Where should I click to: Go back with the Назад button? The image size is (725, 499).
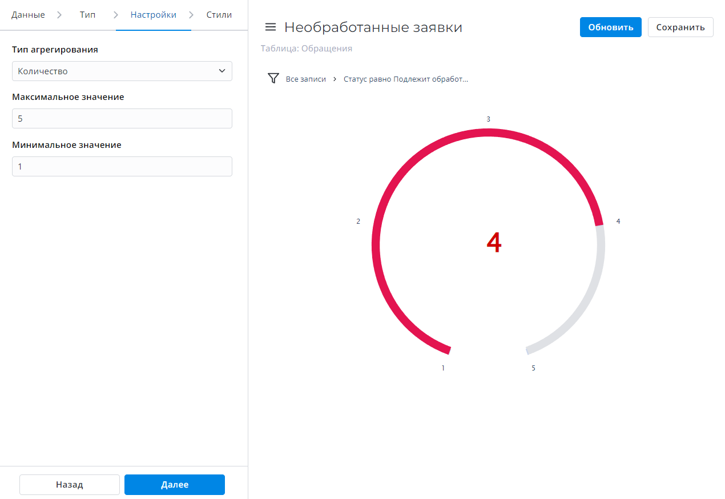point(70,485)
